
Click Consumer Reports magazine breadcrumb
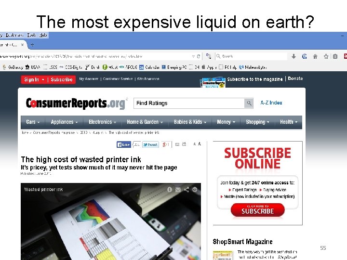click(53, 132)
